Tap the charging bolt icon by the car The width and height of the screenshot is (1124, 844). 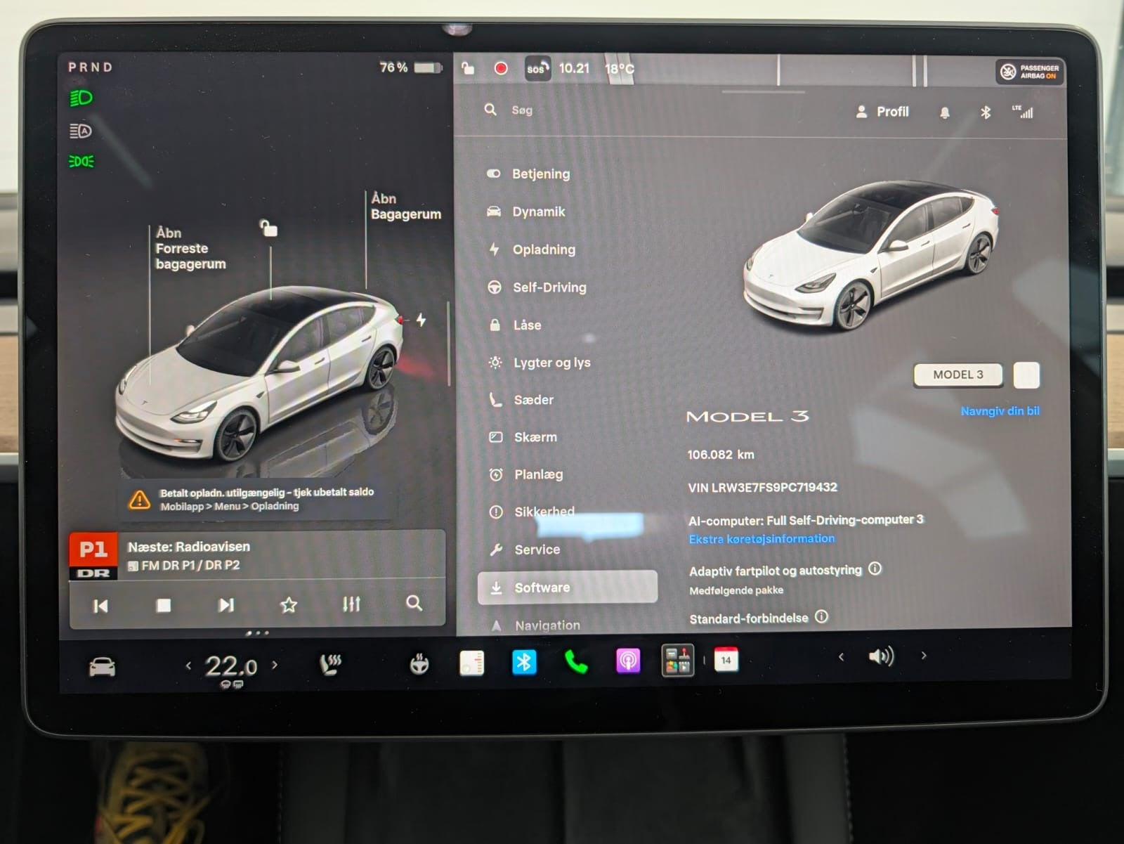tap(421, 320)
